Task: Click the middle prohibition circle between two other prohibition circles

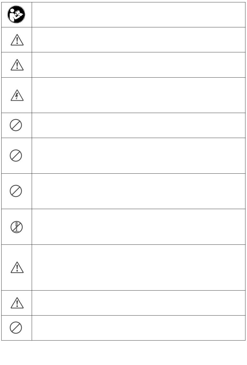Action: (16, 156)
